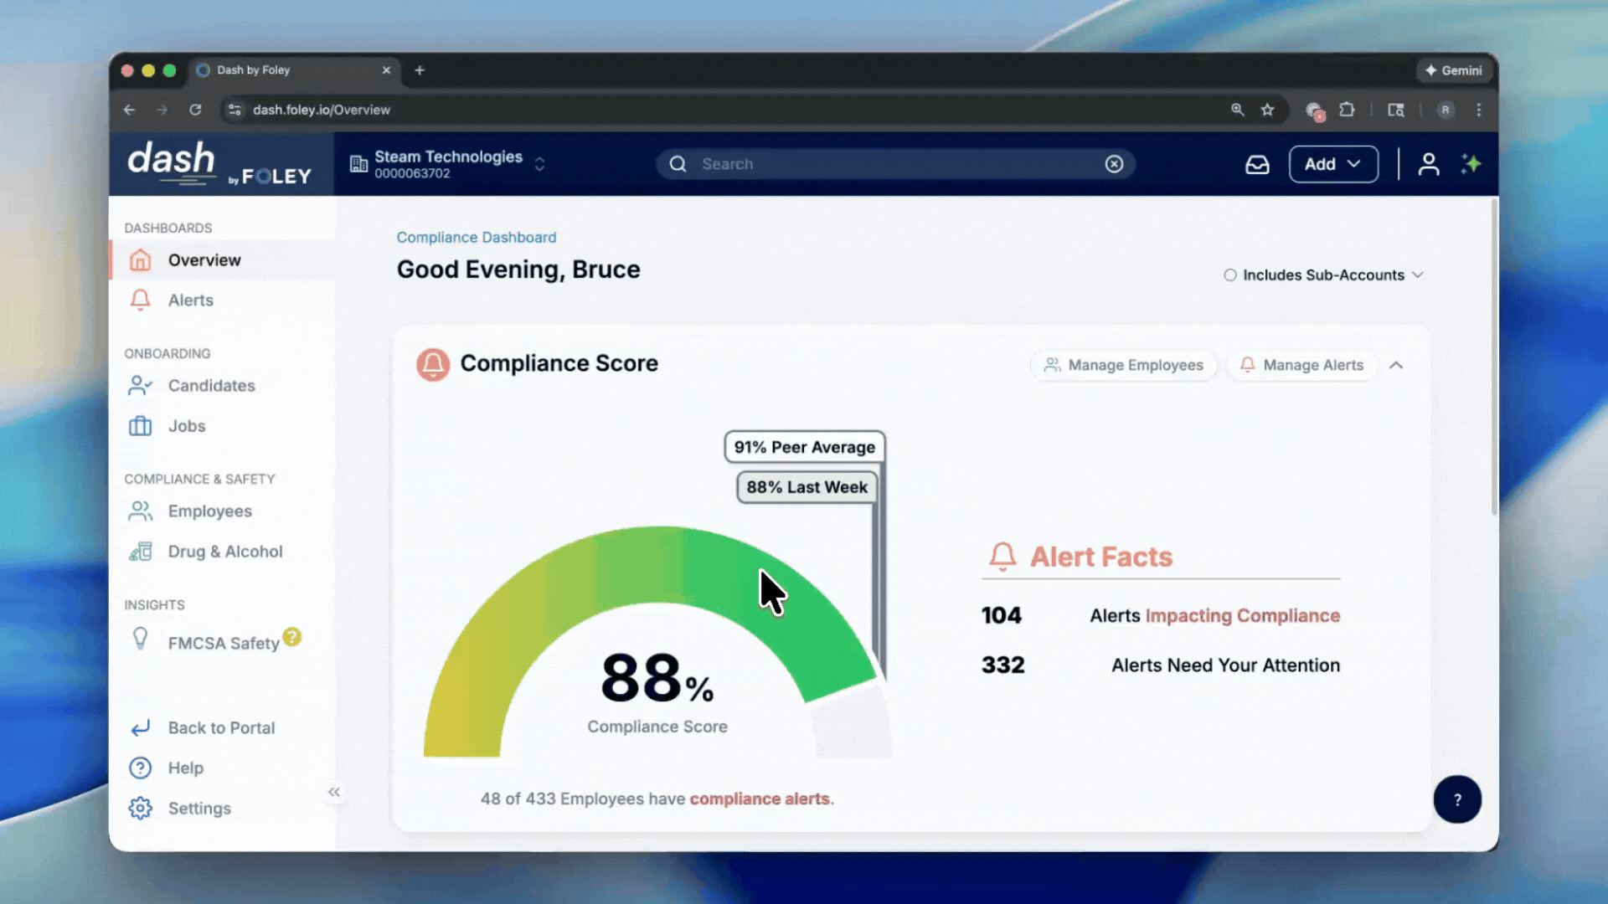
Task: Expand the Includes Sub-Accounts dropdown arrow
Action: pyautogui.click(x=1418, y=275)
